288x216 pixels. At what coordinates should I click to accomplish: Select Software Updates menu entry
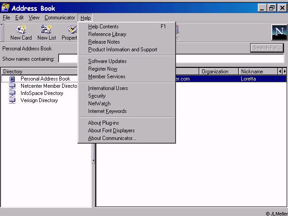(x=107, y=61)
